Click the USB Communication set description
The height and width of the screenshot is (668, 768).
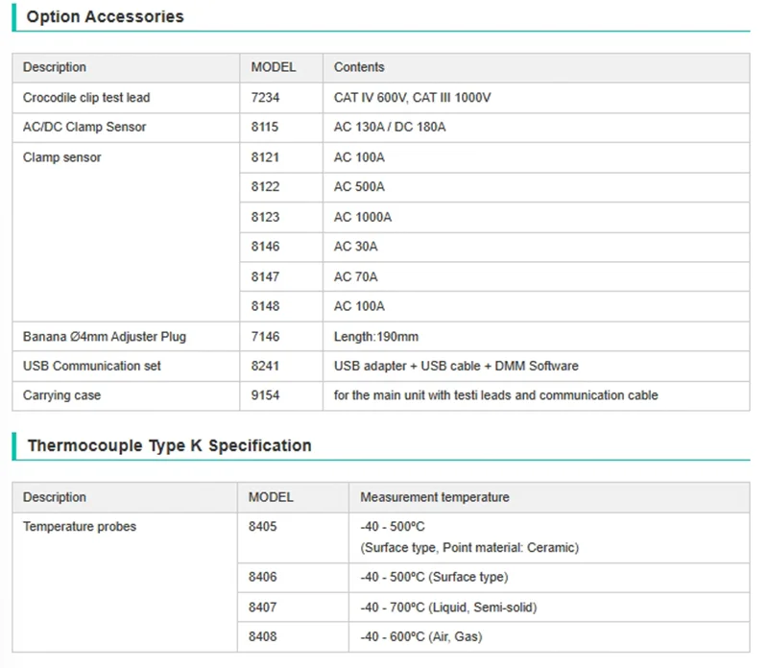point(92,366)
